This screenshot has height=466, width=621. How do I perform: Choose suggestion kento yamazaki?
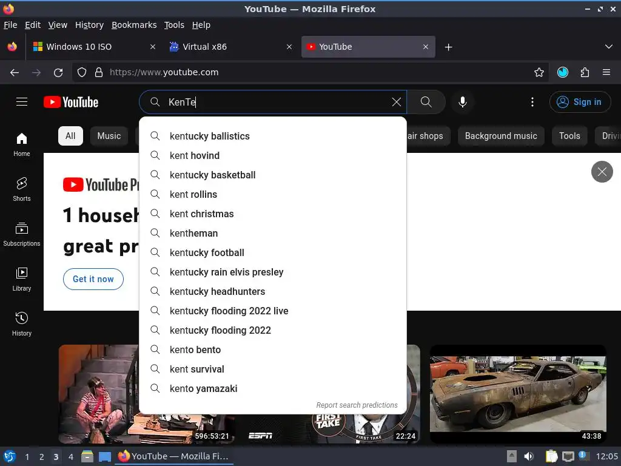pos(273,388)
